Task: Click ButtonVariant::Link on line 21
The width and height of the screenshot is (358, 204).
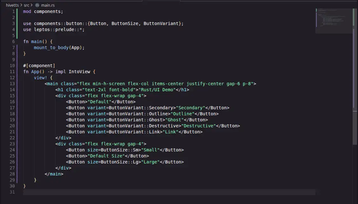Action: tap(134, 132)
